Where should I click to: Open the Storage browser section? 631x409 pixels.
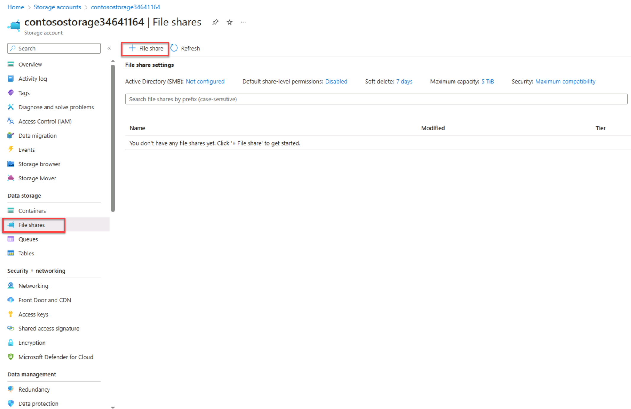(x=39, y=164)
